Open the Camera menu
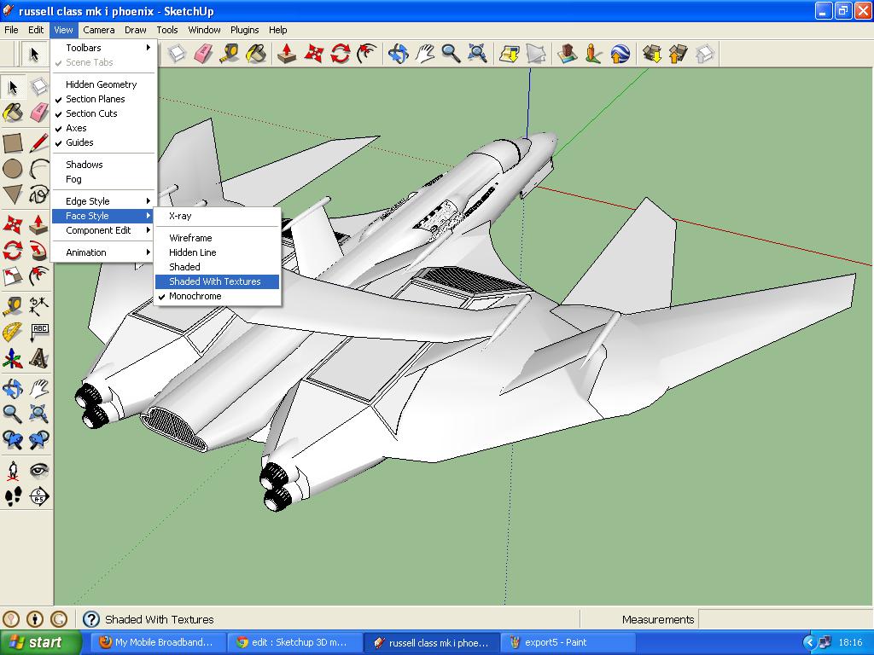Image resolution: width=874 pixels, height=655 pixels. (x=99, y=29)
